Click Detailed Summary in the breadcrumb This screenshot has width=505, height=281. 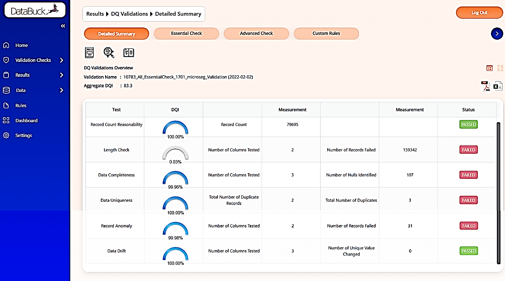coord(178,14)
